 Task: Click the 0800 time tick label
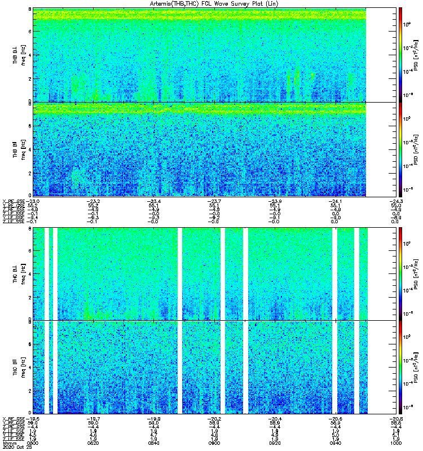(32, 443)
